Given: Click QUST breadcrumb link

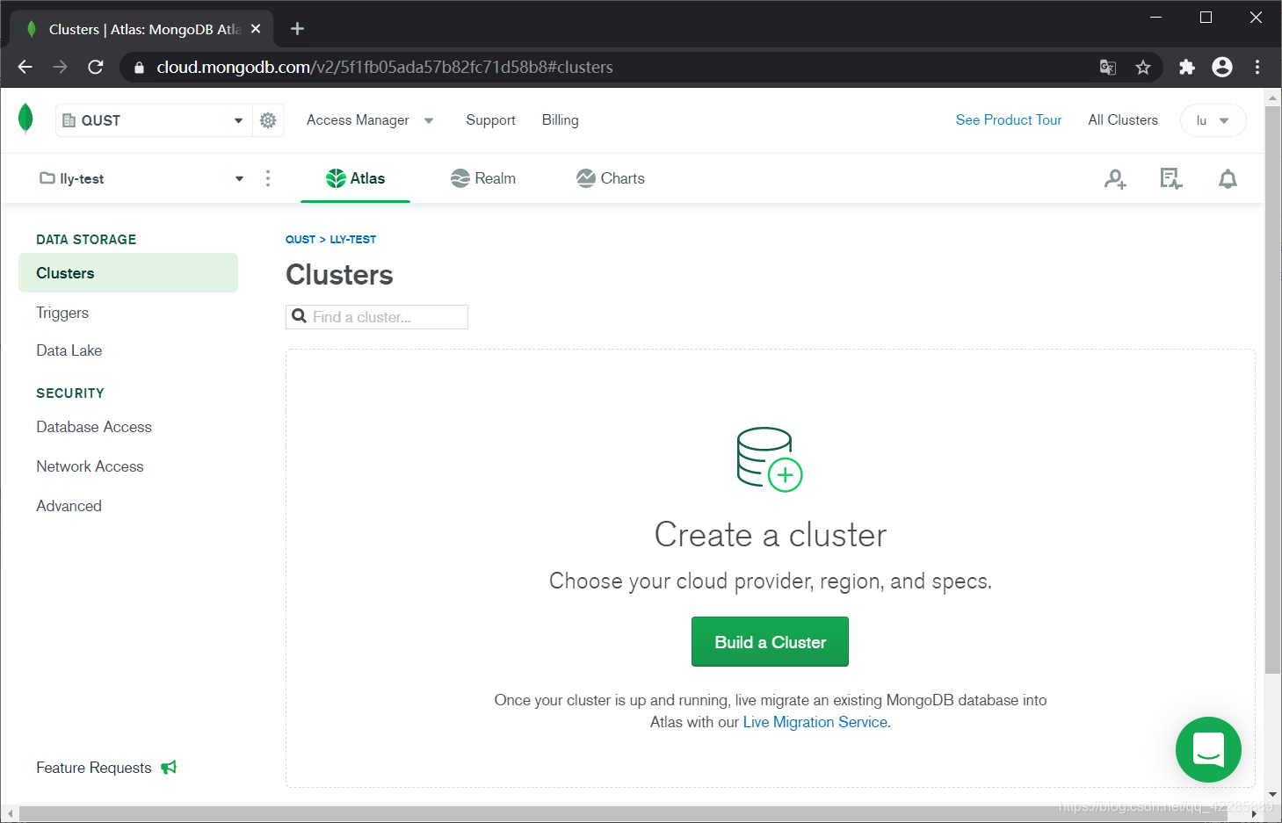Looking at the screenshot, I should pyautogui.click(x=301, y=239).
